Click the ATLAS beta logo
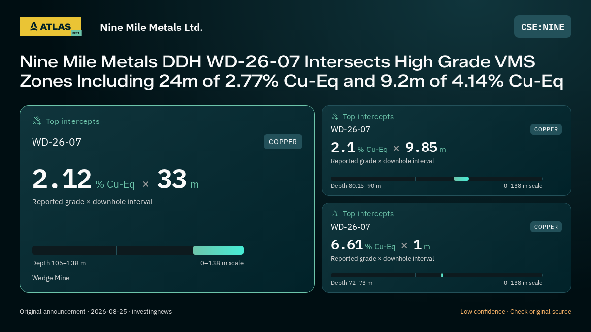This screenshot has width=591, height=332. (x=50, y=27)
